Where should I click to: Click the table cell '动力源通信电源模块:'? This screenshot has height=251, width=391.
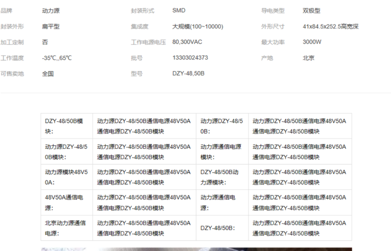pyautogui.click(x=222, y=152)
